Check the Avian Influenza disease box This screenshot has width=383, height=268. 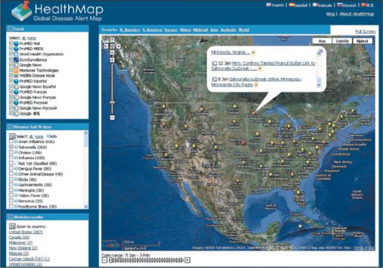11,141
